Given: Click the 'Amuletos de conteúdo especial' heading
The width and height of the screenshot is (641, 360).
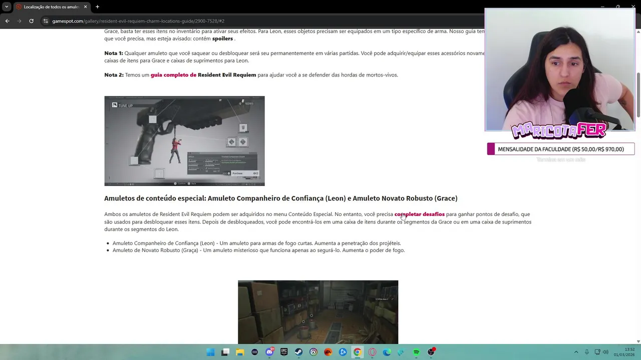Looking at the screenshot, I should pos(281,198).
